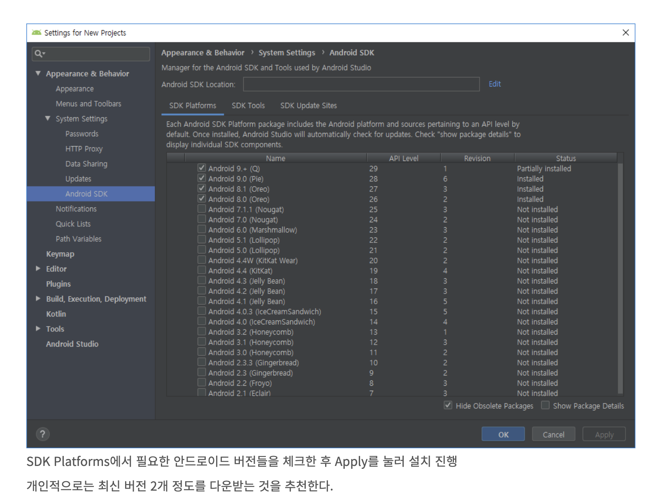Open Data Sharing settings

[86, 164]
